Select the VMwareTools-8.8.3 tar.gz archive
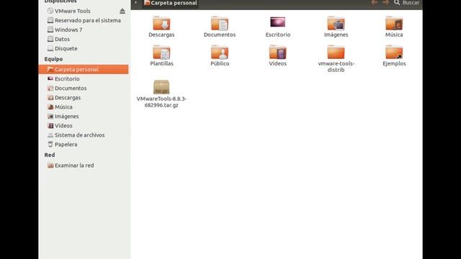The height and width of the screenshot is (259, 461). (161, 87)
